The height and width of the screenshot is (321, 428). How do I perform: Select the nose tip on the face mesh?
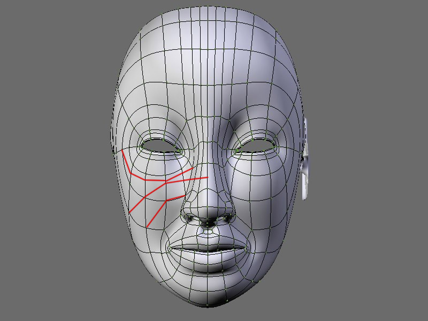tap(208, 209)
